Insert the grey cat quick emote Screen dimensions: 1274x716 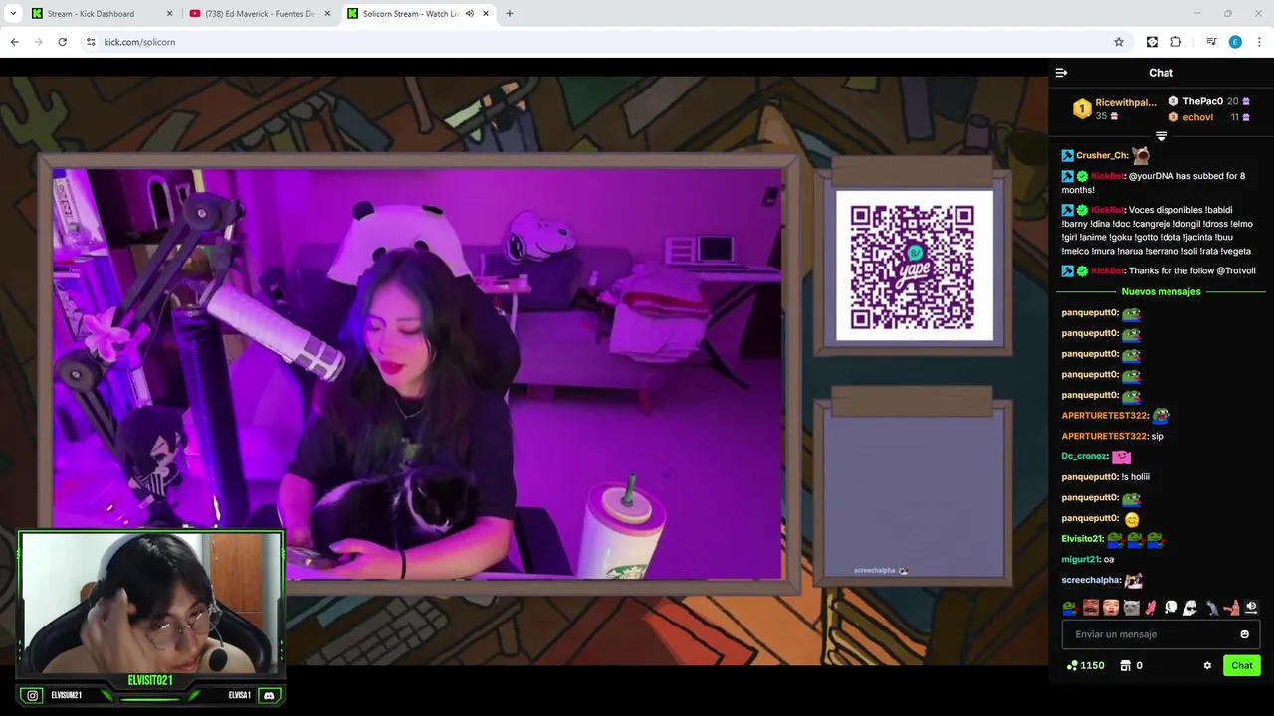pyautogui.click(x=1131, y=607)
